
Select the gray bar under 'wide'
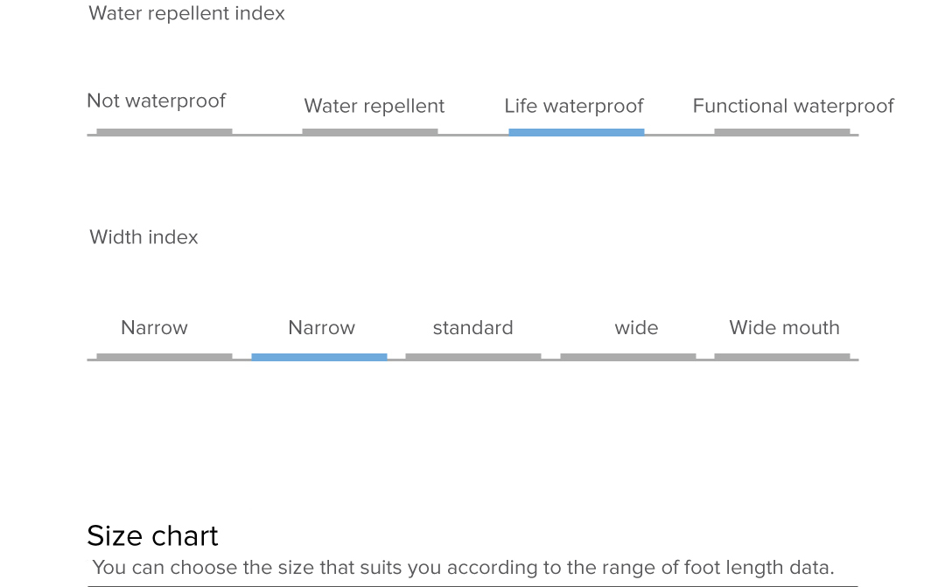pos(627,357)
